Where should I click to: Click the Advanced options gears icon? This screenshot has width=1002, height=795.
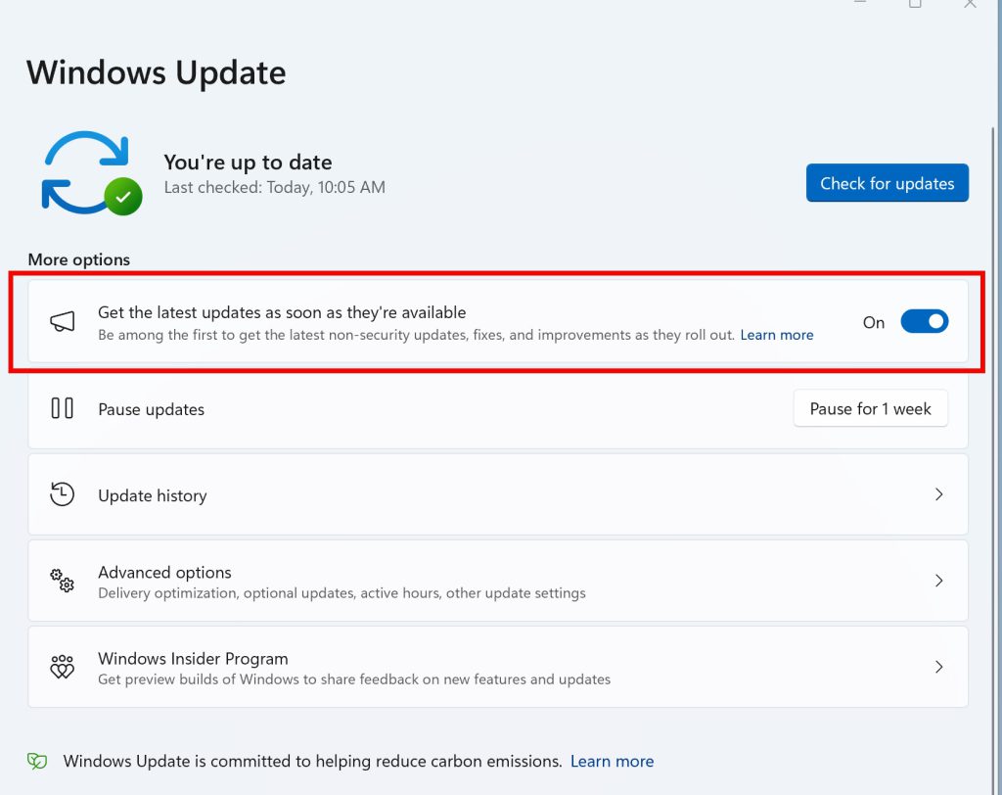pyautogui.click(x=62, y=581)
